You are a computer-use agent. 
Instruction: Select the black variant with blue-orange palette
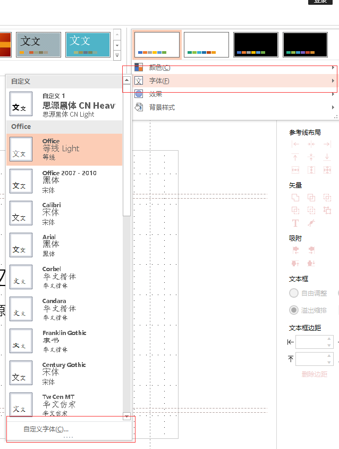(x=256, y=45)
